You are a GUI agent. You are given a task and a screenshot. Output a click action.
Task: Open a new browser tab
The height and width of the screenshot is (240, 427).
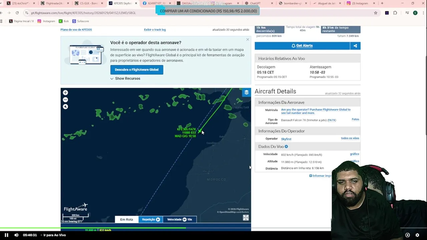(x=382, y=3)
